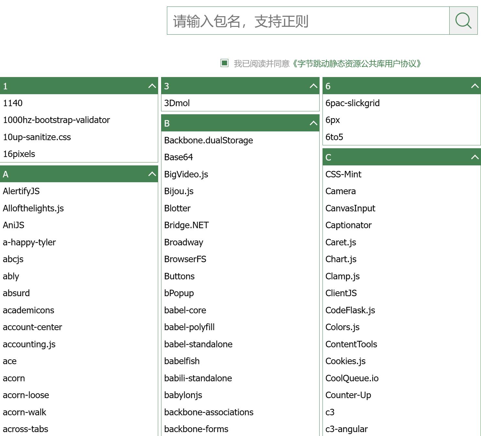Collapse the B section chevron
Viewport: 481px width, 436px height.
313,123
